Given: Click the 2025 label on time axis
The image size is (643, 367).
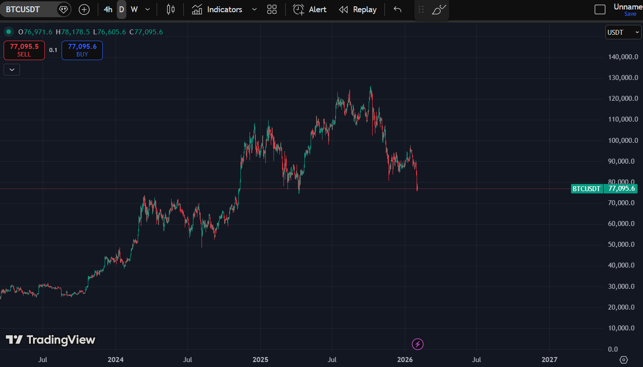Looking at the screenshot, I should (260, 360).
